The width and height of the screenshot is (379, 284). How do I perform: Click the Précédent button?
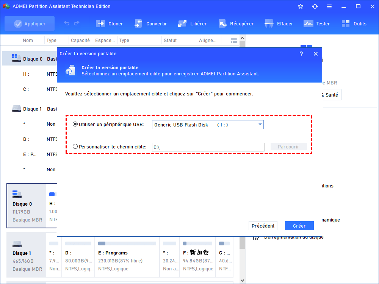pyautogui.click(x=263, y=226)
